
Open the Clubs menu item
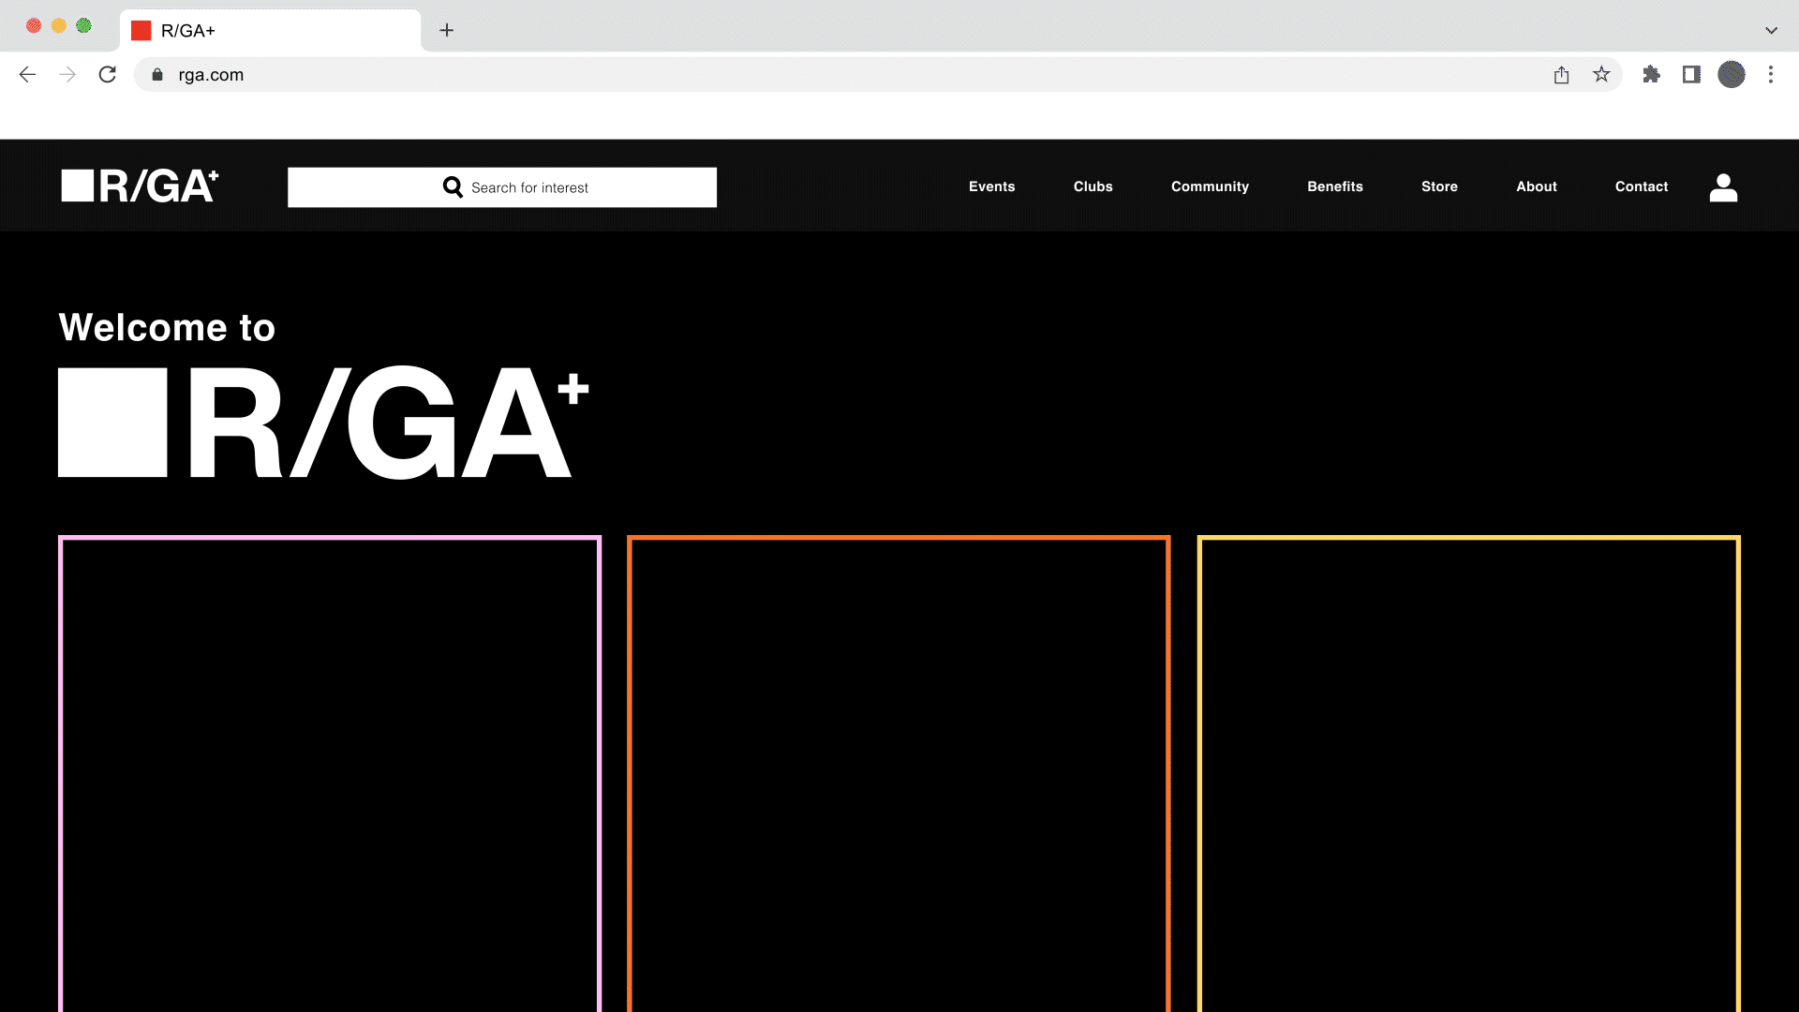tap(1093, 186)
